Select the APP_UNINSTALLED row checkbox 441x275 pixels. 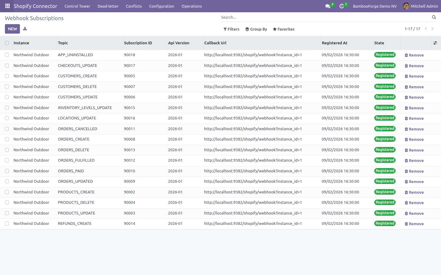pos(7,55)
